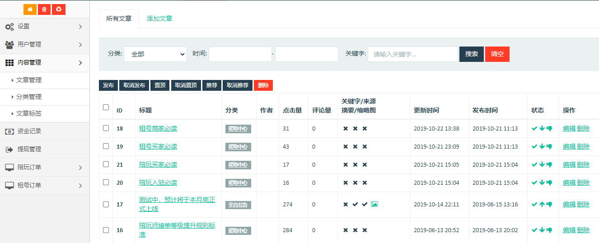599x243 pixels.
Task: Expand the 设置 sidebar menu
Action: click(x=44, y=27)
